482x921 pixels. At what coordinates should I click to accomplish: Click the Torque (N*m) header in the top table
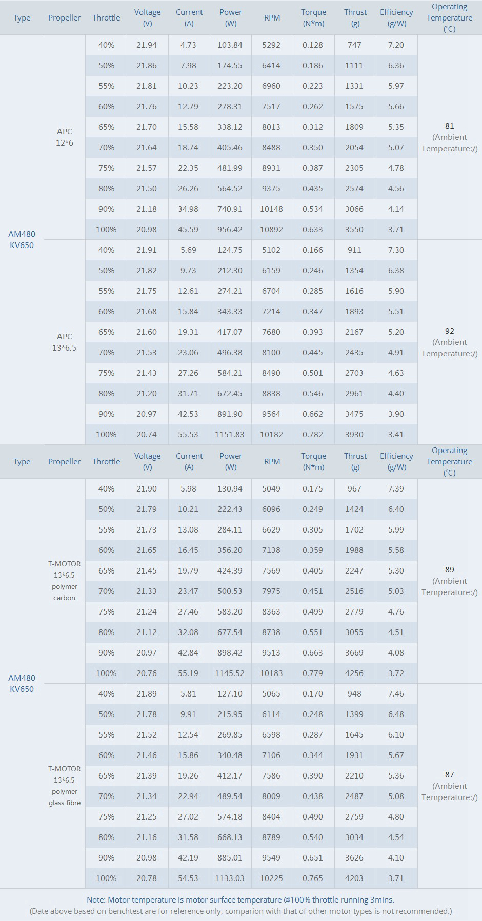click(313, 18)
